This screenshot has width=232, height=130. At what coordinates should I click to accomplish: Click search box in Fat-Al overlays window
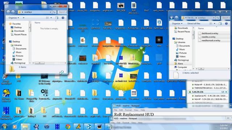coord(225,18)
